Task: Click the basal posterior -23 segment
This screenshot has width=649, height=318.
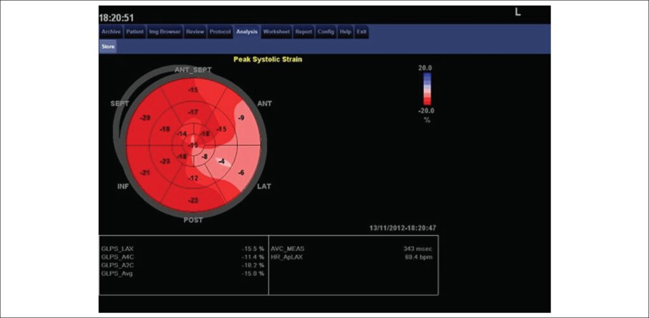Action: (x=193, y=200)
